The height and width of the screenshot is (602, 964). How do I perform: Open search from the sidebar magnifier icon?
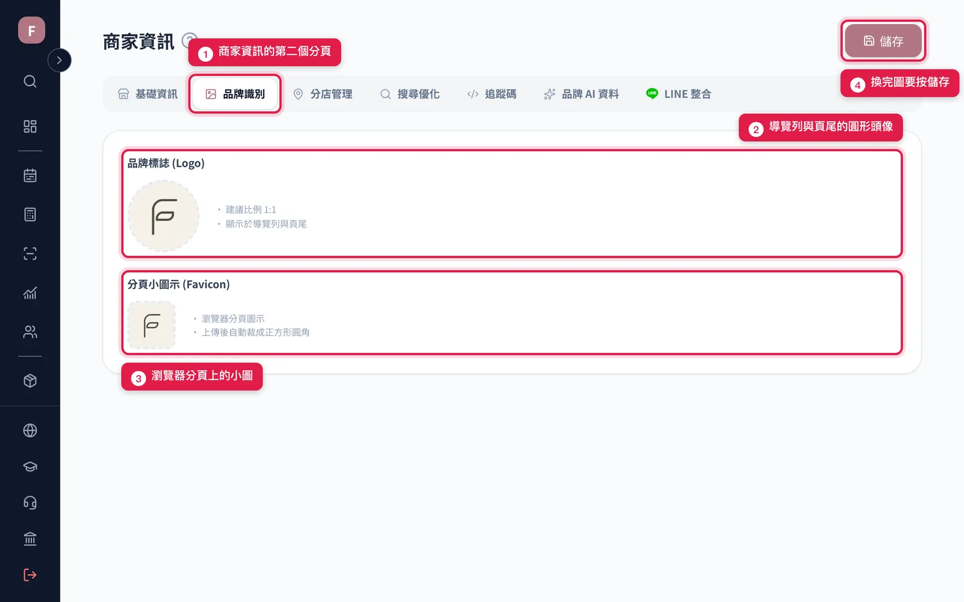coord(30,81)
